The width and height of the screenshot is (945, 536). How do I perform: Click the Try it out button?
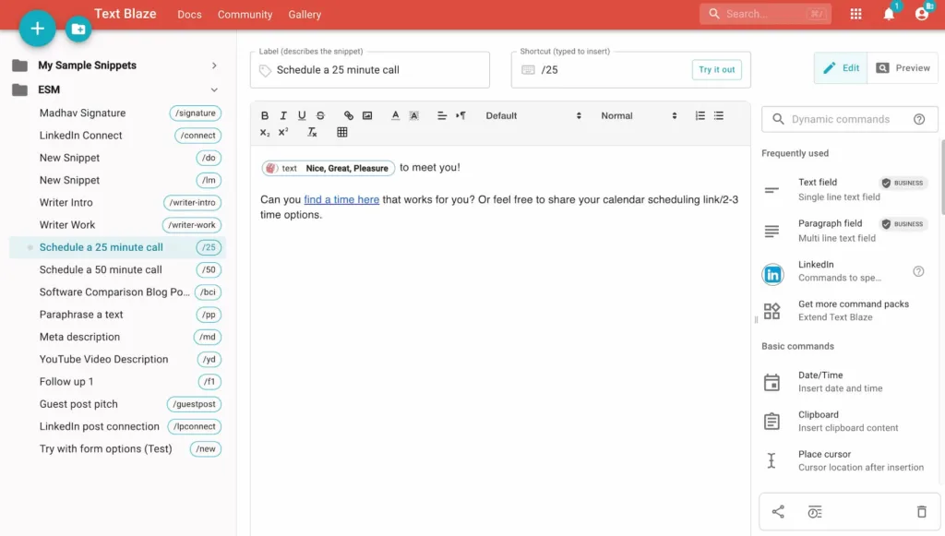(x=716, y=70)
